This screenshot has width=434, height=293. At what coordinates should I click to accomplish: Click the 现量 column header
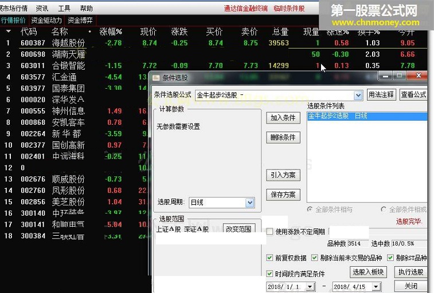click(x=311, y=31)
